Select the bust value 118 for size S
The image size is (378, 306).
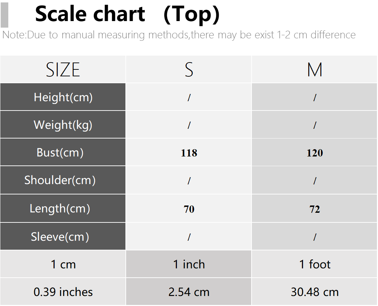189,153
